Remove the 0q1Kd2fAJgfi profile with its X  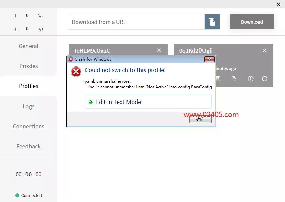[x=265, y=50]
